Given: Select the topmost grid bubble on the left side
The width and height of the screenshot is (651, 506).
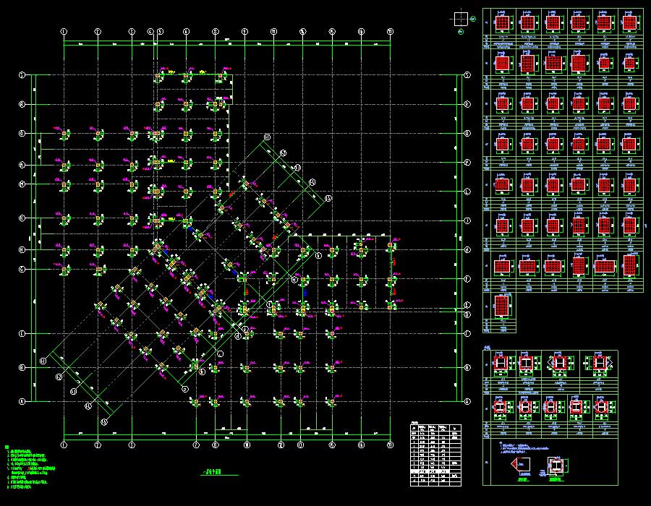Looking at the screenshot, I should pos(22,75).
